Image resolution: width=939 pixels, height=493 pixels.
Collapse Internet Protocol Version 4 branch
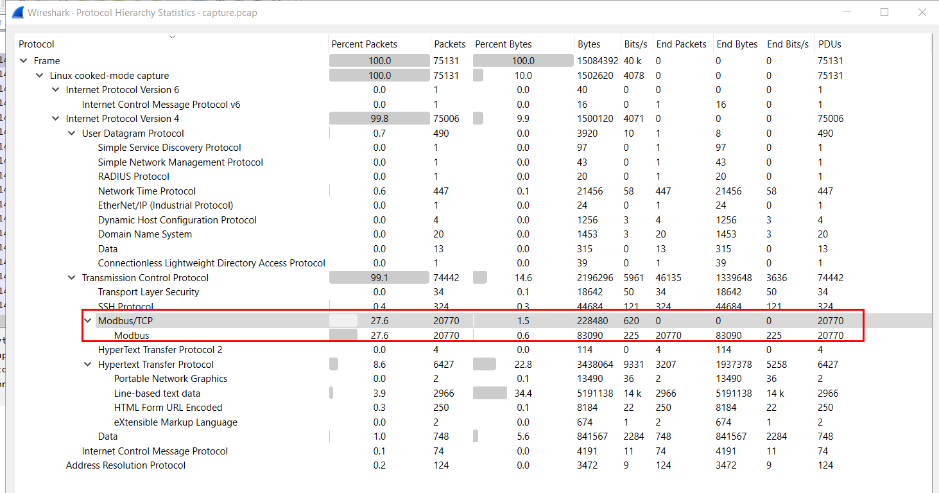[56, 119]
